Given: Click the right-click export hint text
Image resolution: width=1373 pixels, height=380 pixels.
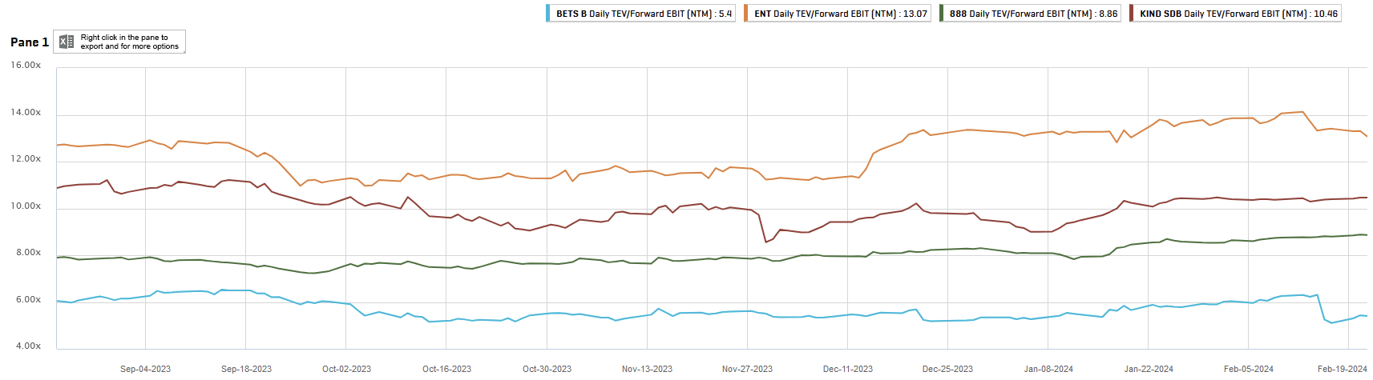Looking at the screenshot, I should pos(129,42).
